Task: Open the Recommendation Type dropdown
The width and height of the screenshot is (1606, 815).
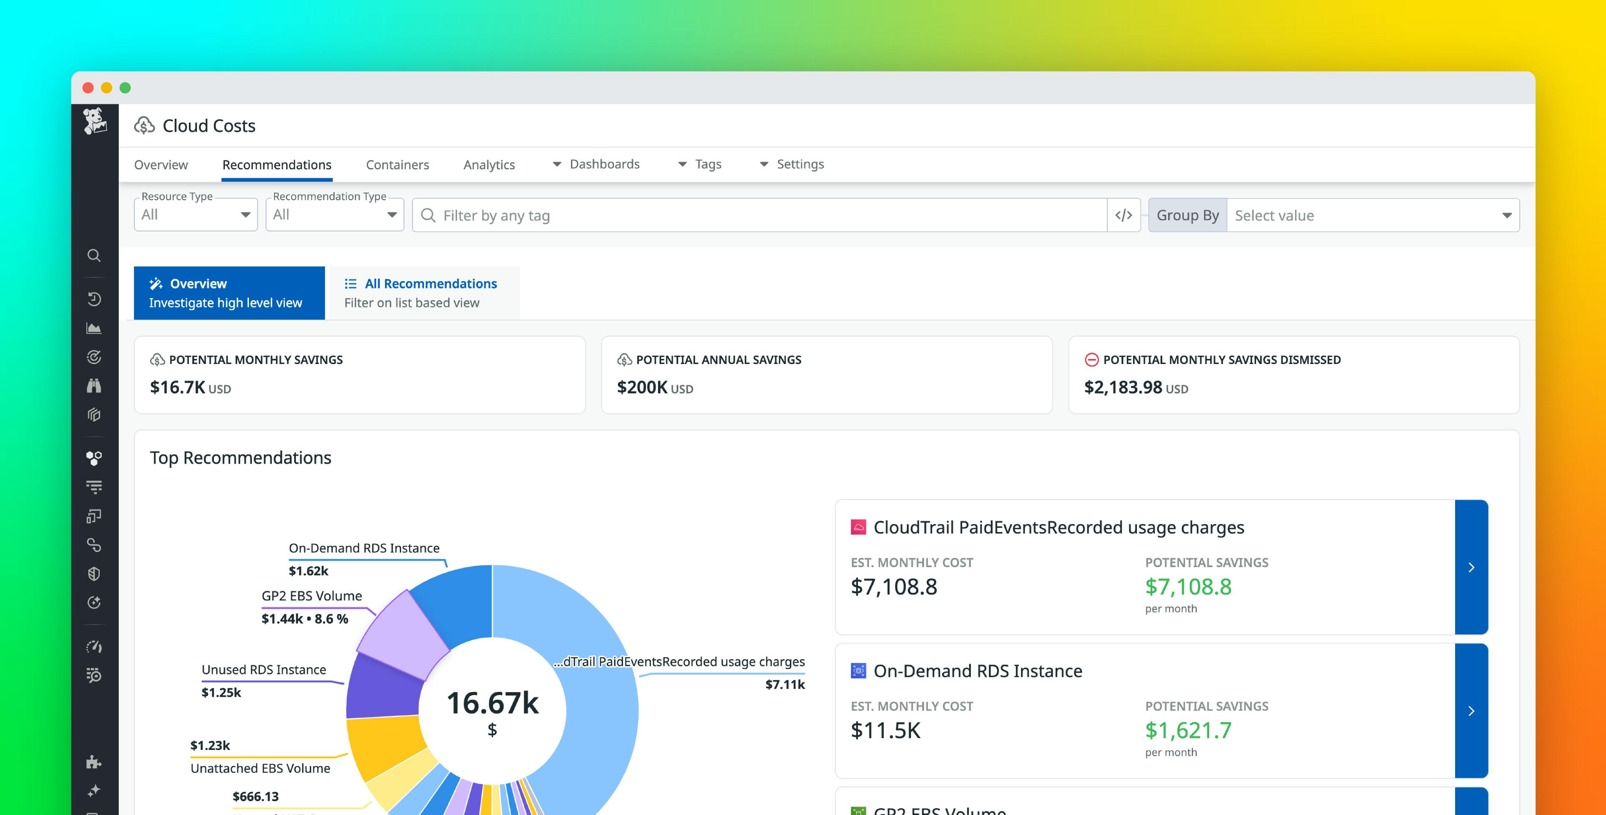Action: tap(334, 215)
